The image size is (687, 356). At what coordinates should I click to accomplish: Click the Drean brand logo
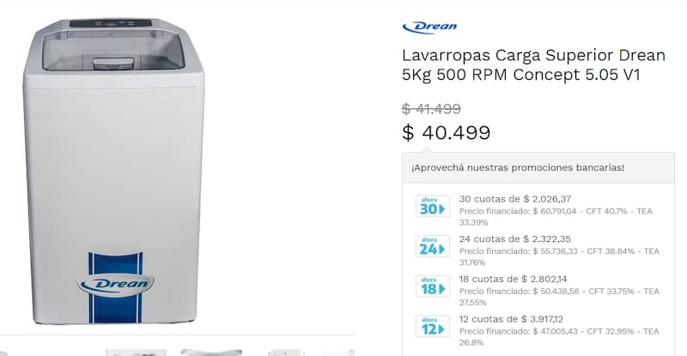pyautogui.click(x=429, y=27)
